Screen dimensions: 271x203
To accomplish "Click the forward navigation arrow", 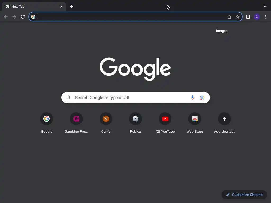I will pos(14,17).
